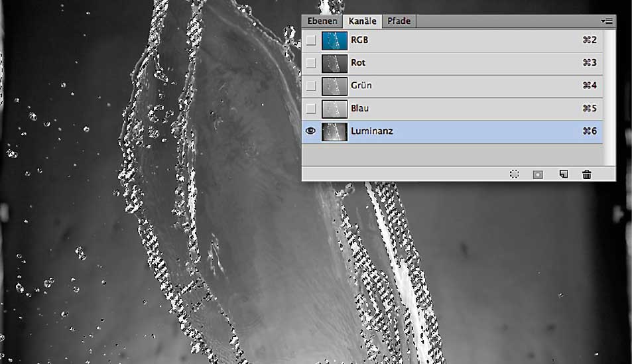Click the empty area below Luminanz channel
The height and width of the screenshot is (364, 632).
click(451, 154)
